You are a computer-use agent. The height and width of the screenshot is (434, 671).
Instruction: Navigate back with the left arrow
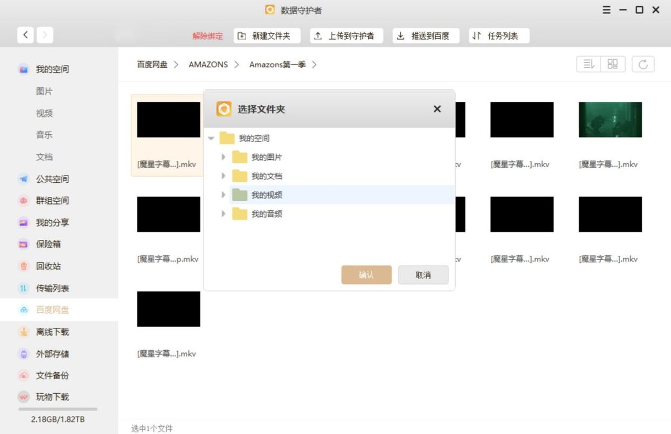[25, 35]
